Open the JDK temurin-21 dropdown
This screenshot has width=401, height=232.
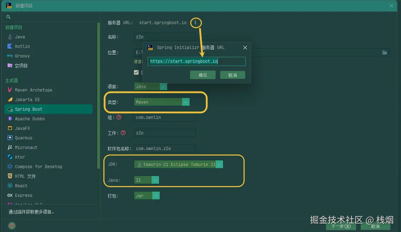coord(179,165)
